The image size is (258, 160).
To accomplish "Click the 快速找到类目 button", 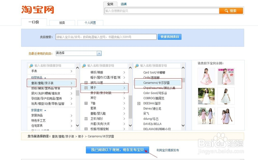I will (170, 37).
